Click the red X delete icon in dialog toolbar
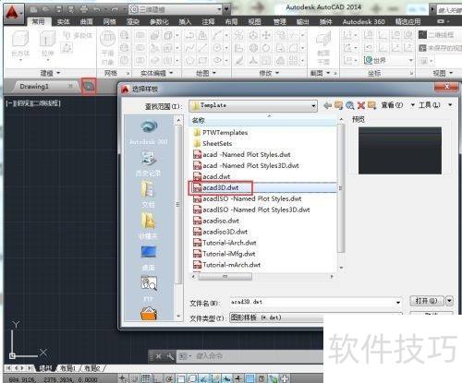This screenshot has width=462, height=383. [x=361, y=105]
